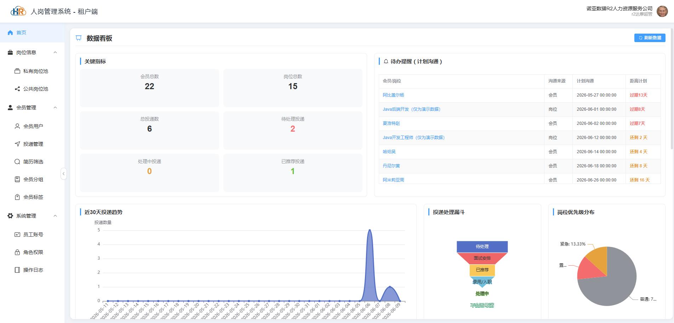The height and width of the screenshot is (323, 674).
Task: Open 会员标签 menu item
Action: coord(32,197)
